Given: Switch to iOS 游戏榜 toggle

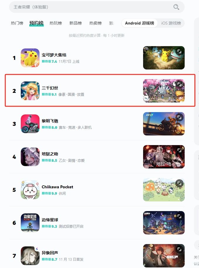Looking at the screenshot, I should coord(171,23).
